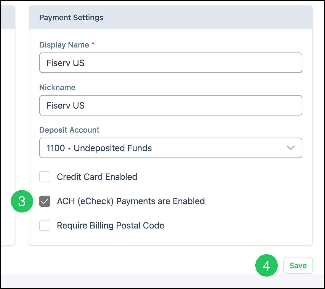The image size is (325, 289).
Task: Click the green step 3 marker
Action: coord(22,201)
